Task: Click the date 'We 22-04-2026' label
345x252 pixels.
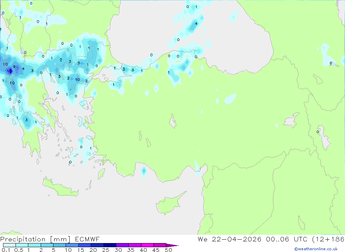Action: click(229, 239)
